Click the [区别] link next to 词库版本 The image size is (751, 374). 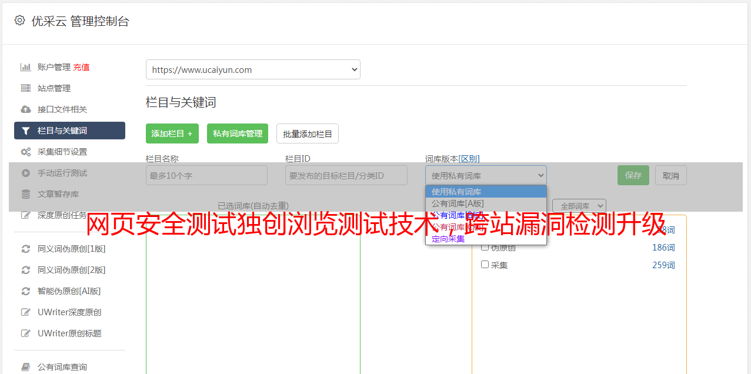[x=469, y=159]
